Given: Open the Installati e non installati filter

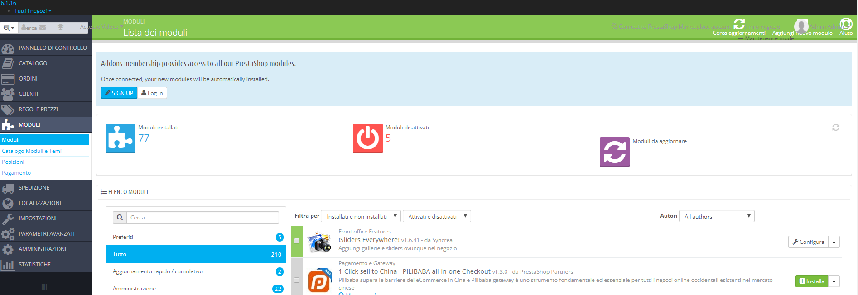Looking at the screenshot, I should pyautogui.click(x=361, y=216).
